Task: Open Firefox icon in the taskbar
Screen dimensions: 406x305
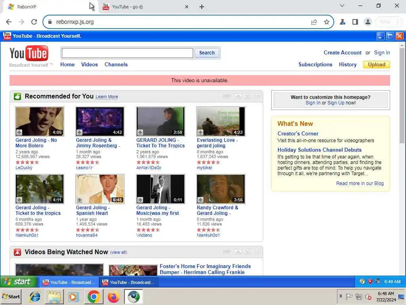Action: point(113,296)
